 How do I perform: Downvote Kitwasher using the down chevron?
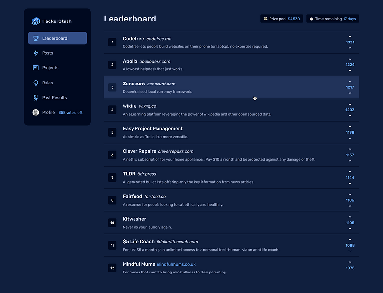coord(350,229)
